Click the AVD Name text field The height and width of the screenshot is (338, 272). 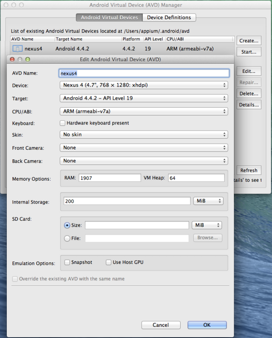tap(144, 73)
